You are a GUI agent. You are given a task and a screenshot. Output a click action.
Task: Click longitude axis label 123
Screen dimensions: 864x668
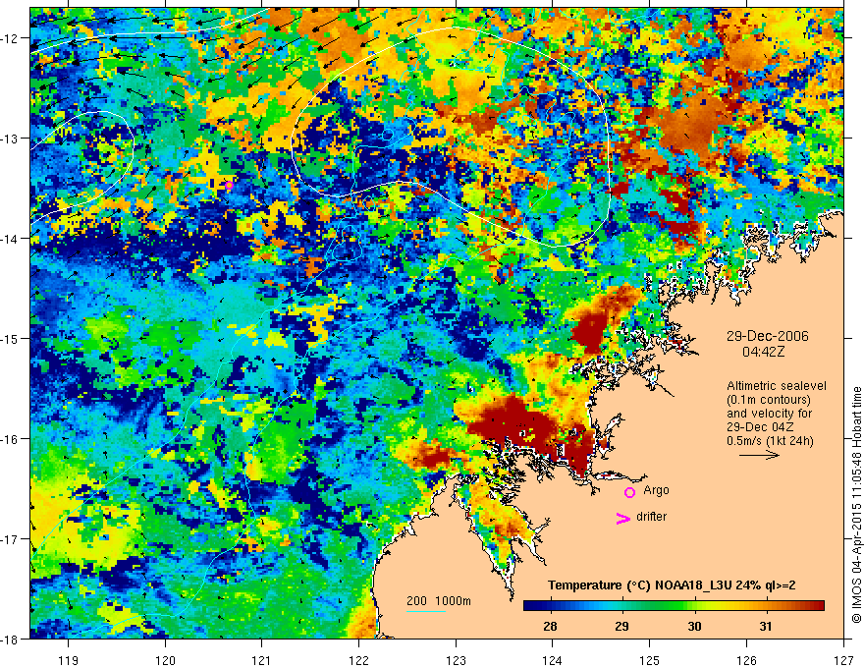point(456,660)
